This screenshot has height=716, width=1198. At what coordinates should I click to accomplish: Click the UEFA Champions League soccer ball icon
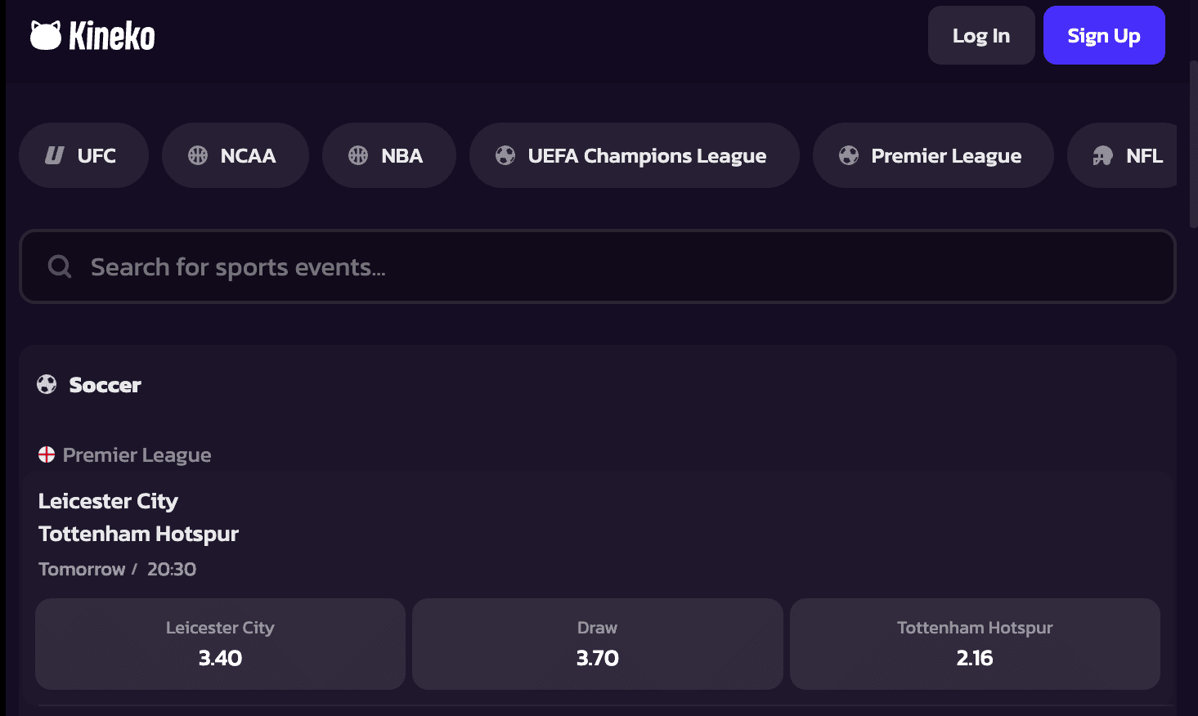point(505,155)
